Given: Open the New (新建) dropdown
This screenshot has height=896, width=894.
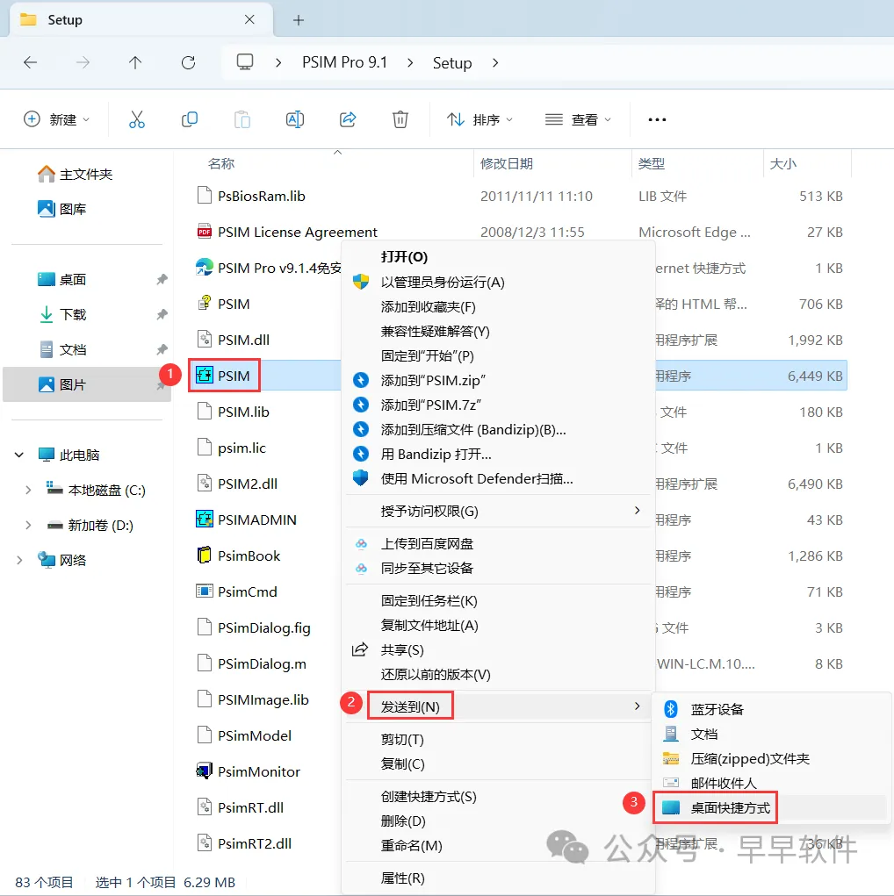Looking at the screenshot, I should pyautogui.click(x=56, y=119).
